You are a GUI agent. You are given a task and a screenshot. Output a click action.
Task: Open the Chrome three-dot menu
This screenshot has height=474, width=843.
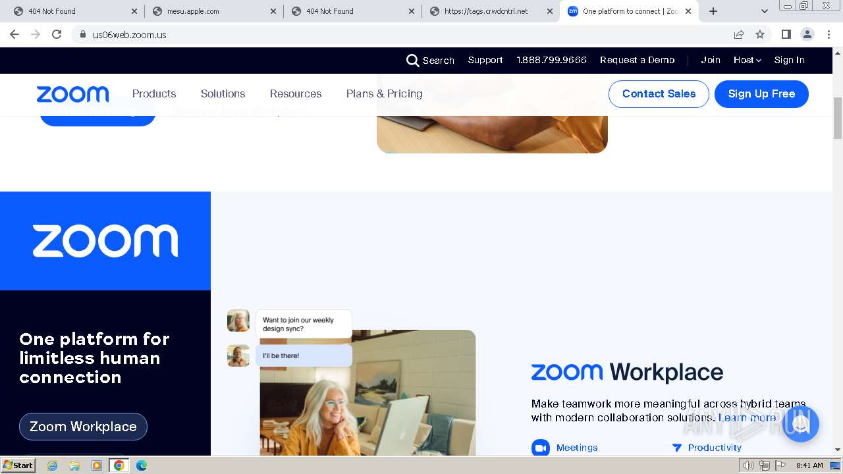coord(829,35)
